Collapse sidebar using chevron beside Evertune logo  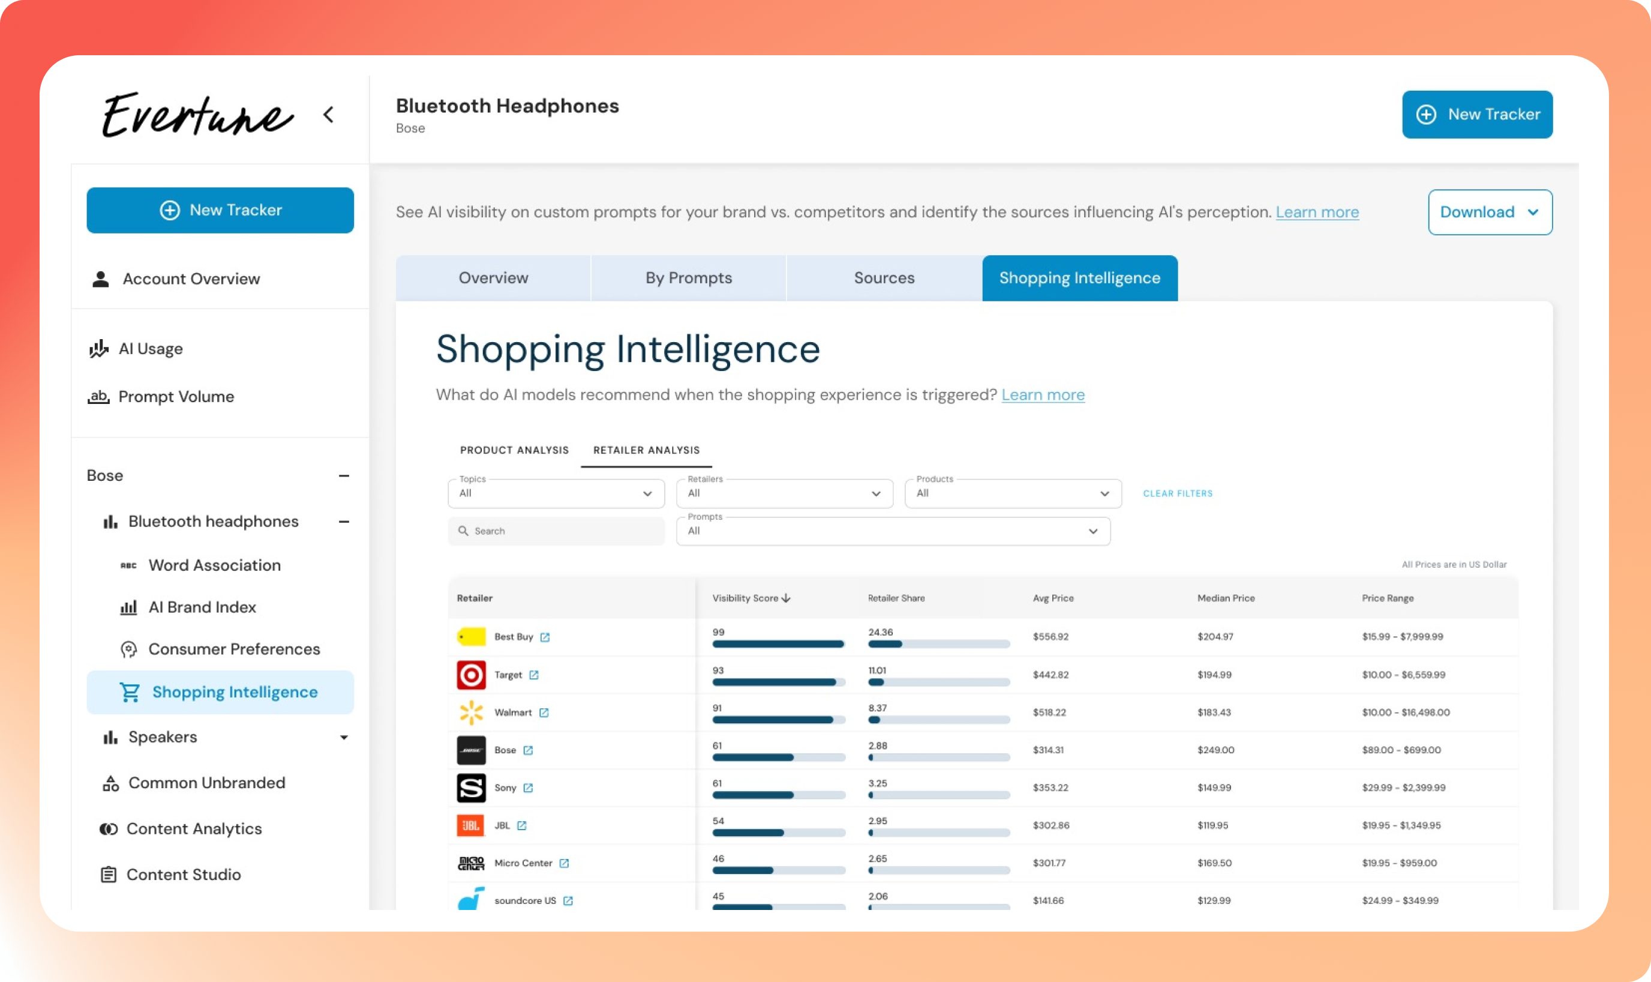coord(329,115)
